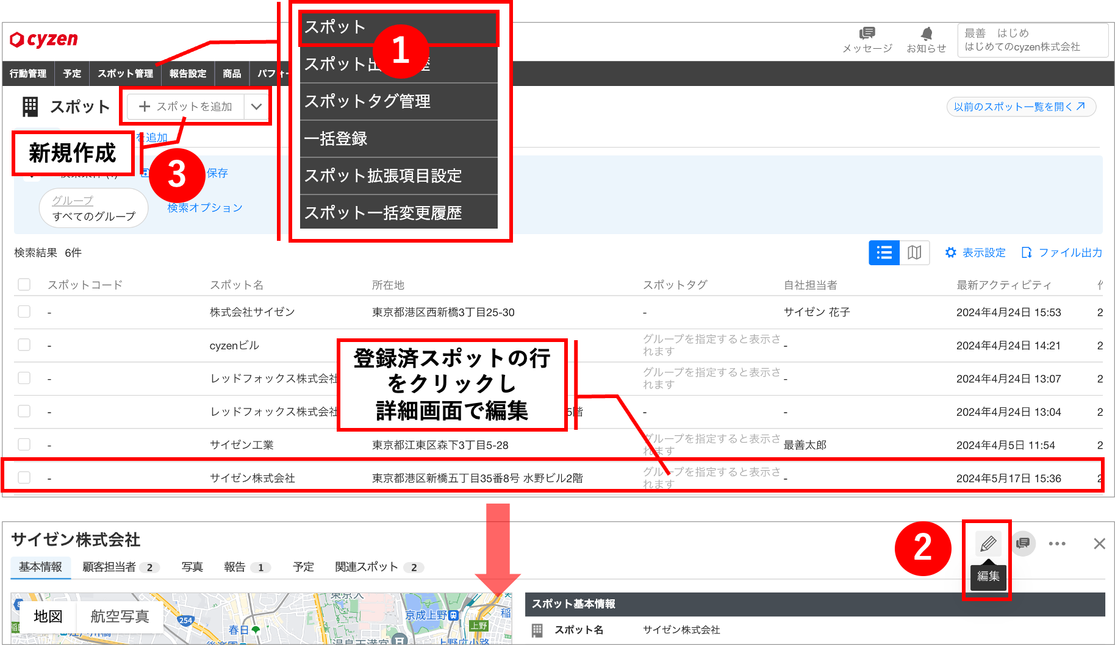Open the サイゼン株式会社 spot row
This screenshot has height=645, width=1115.
pyautogui.click(x=558, y=477)
